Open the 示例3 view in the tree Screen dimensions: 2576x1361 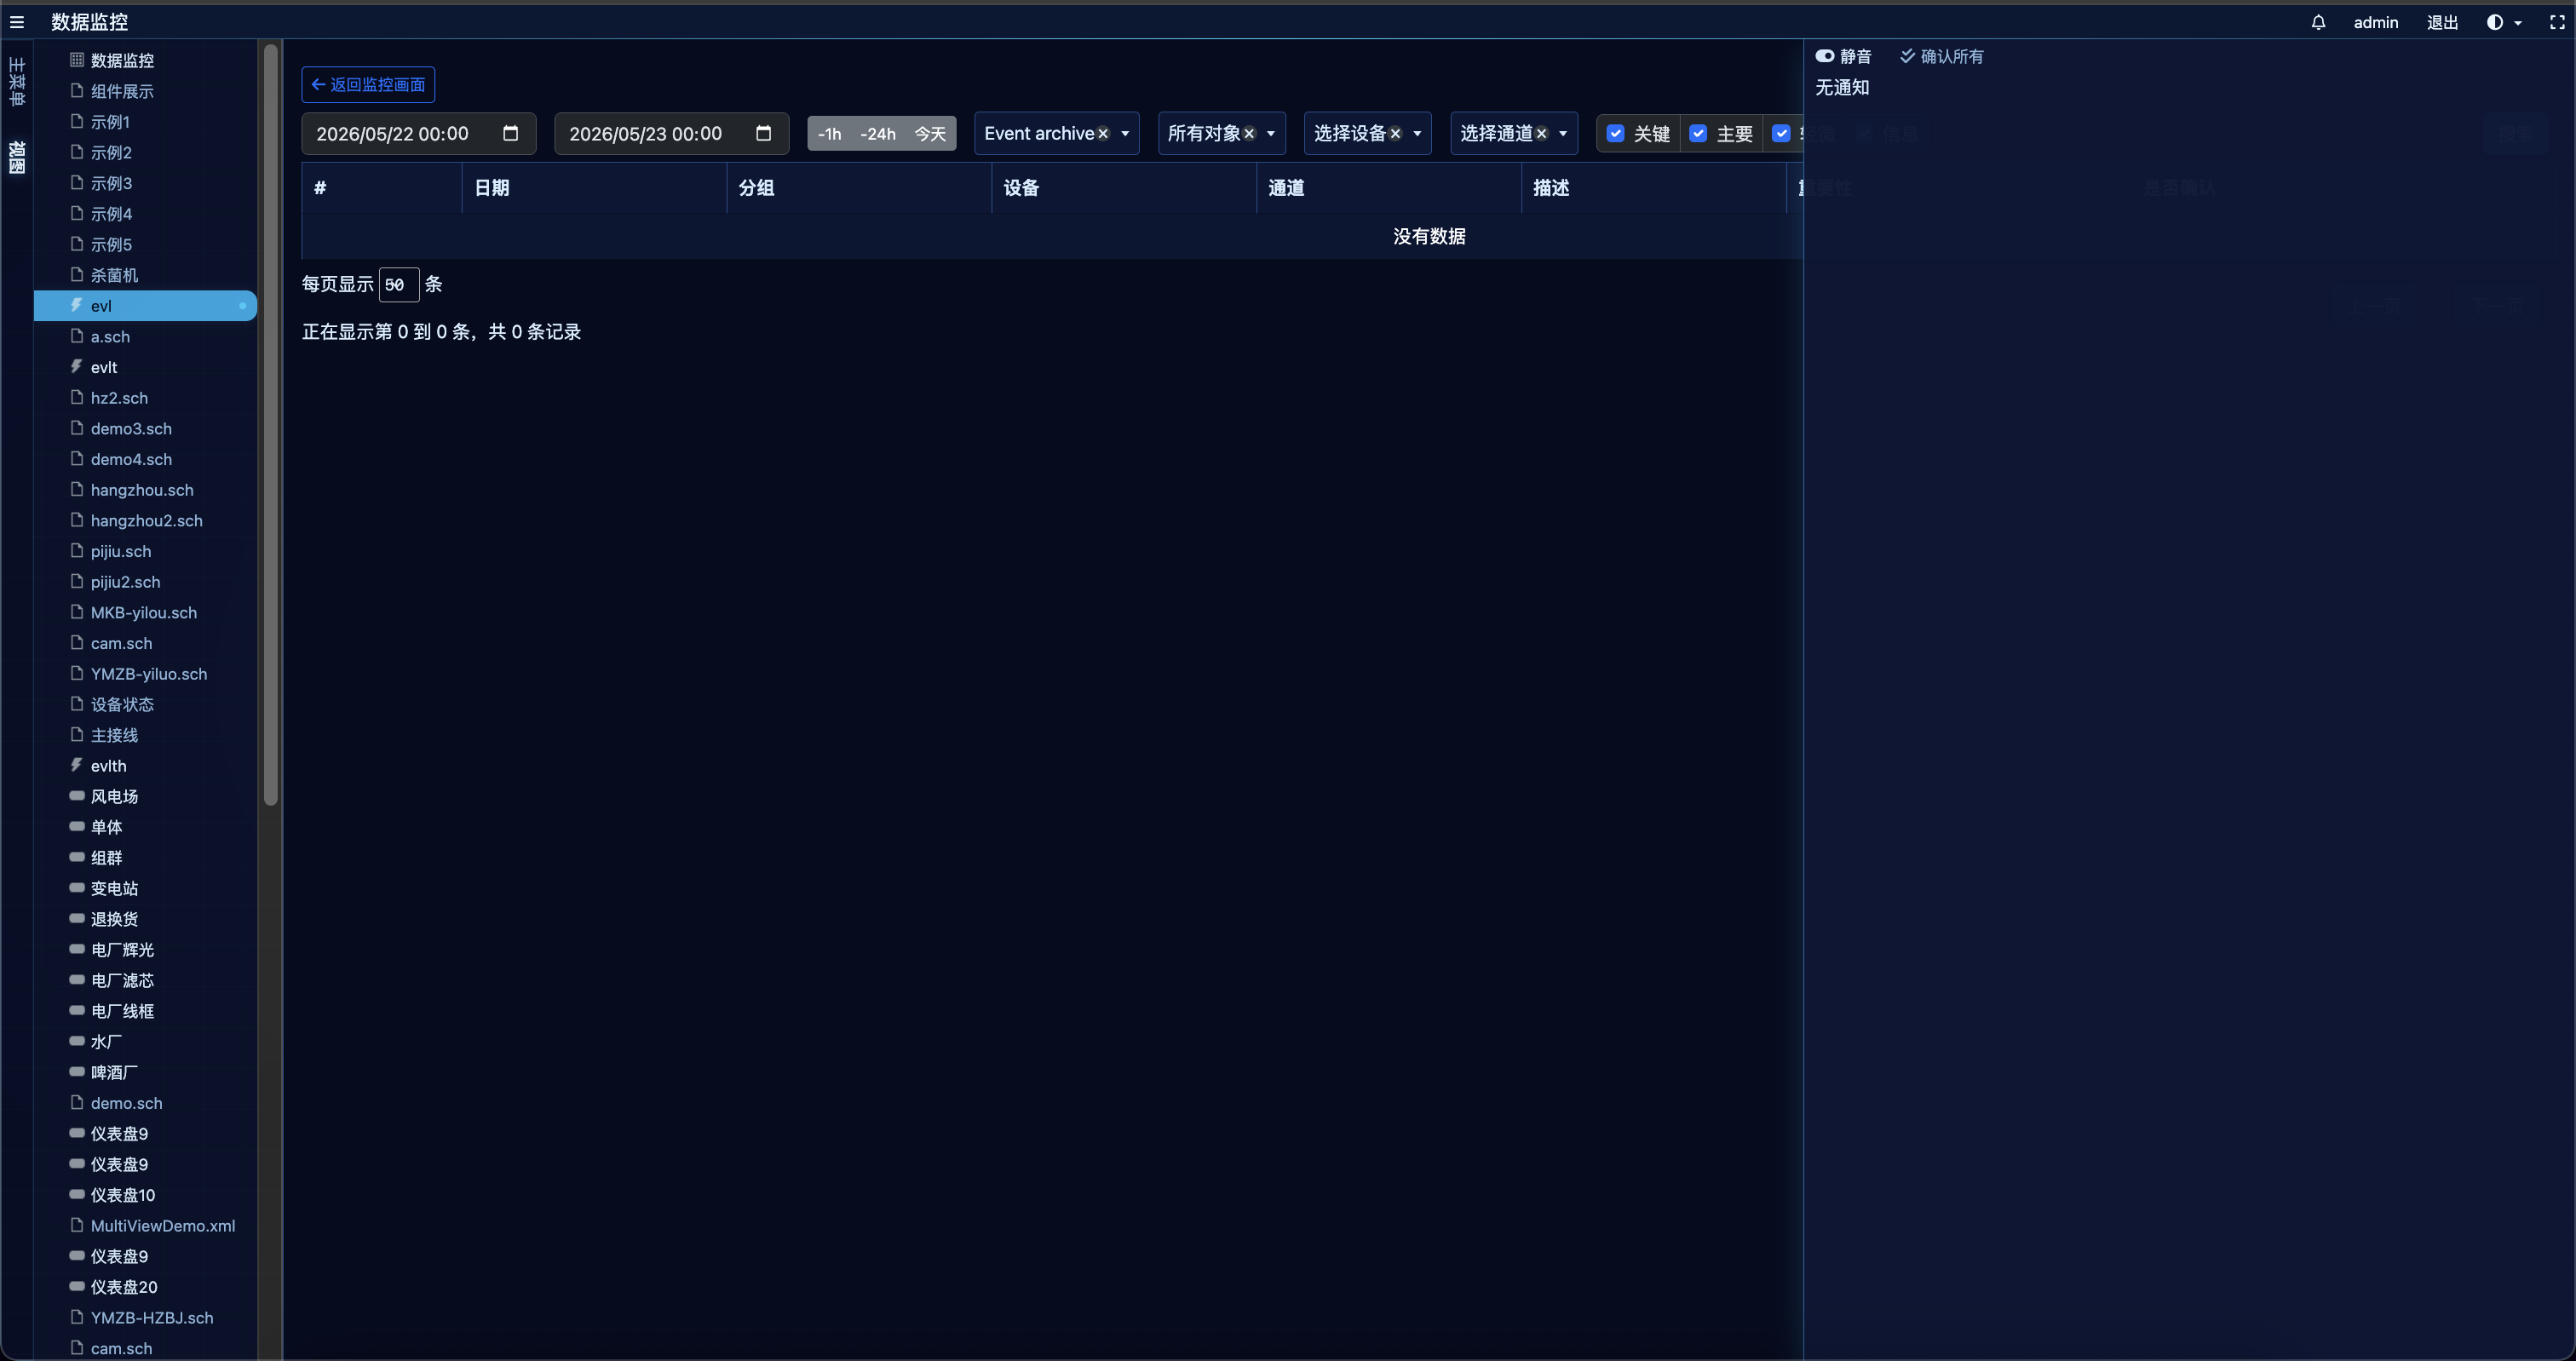pos(111,183)
